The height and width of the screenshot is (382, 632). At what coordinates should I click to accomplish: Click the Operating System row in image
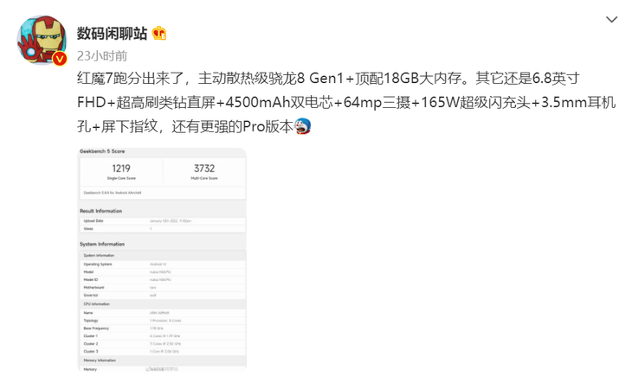coord(163,264)
